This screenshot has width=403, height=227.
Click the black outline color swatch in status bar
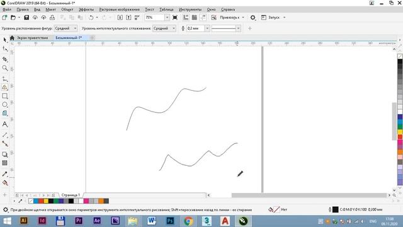335,209
